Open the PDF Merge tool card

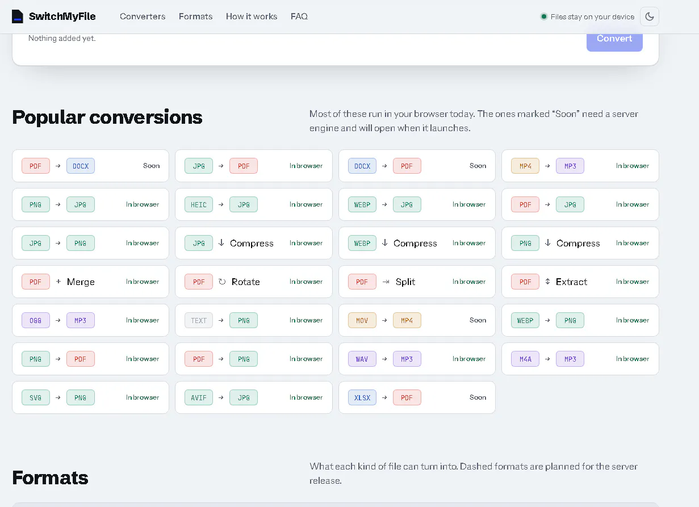pos(91,282)
